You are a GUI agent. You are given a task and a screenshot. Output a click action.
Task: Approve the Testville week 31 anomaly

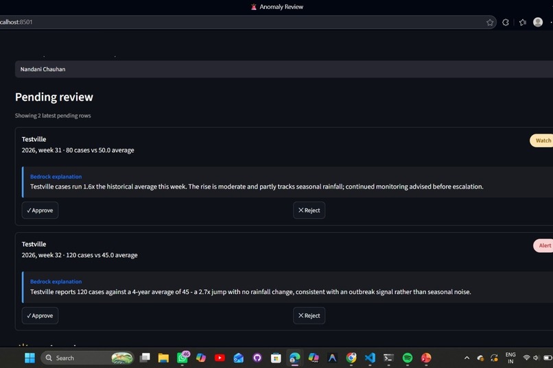(x=40, y=210)
